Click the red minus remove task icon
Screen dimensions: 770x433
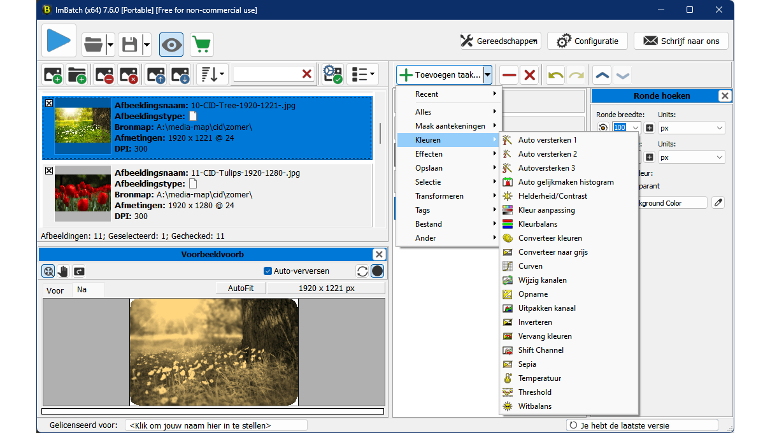[508, 75]
